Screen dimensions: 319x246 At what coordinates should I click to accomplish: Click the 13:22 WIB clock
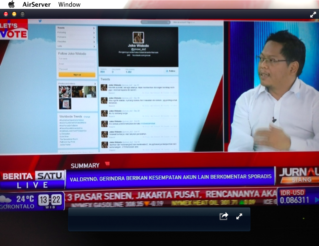point(50,201)
